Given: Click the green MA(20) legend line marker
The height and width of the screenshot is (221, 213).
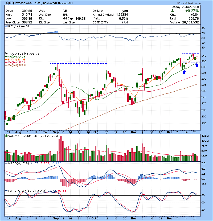Looking at the screenshot, I should [6, 57].
